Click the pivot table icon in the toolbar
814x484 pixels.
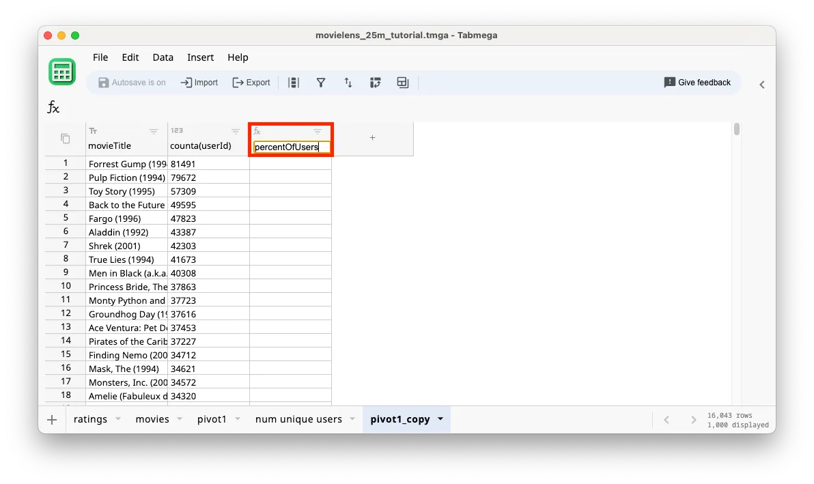pyautogui.click(x=376, y=82)
